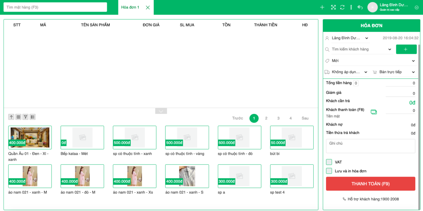Viewport: 423px width, 211px height.
Task: Switch products to grid view icon
Action: point(18,117)
